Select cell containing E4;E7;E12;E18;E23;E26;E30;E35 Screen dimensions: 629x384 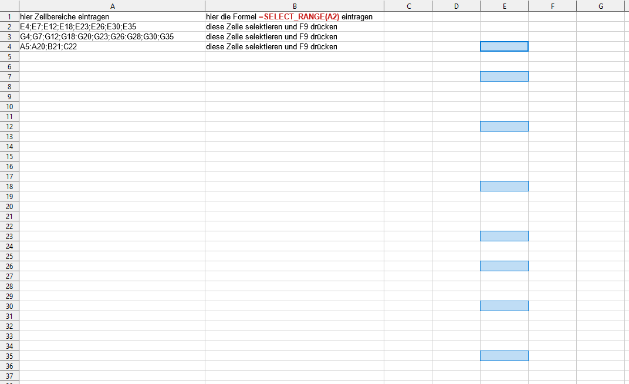[x=112, y=26]
